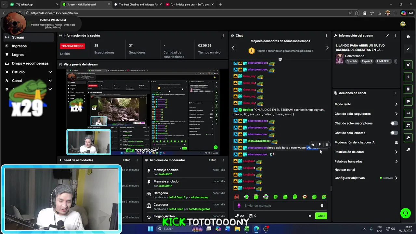Open the channel camera icon in right rail

click(408, 125)
